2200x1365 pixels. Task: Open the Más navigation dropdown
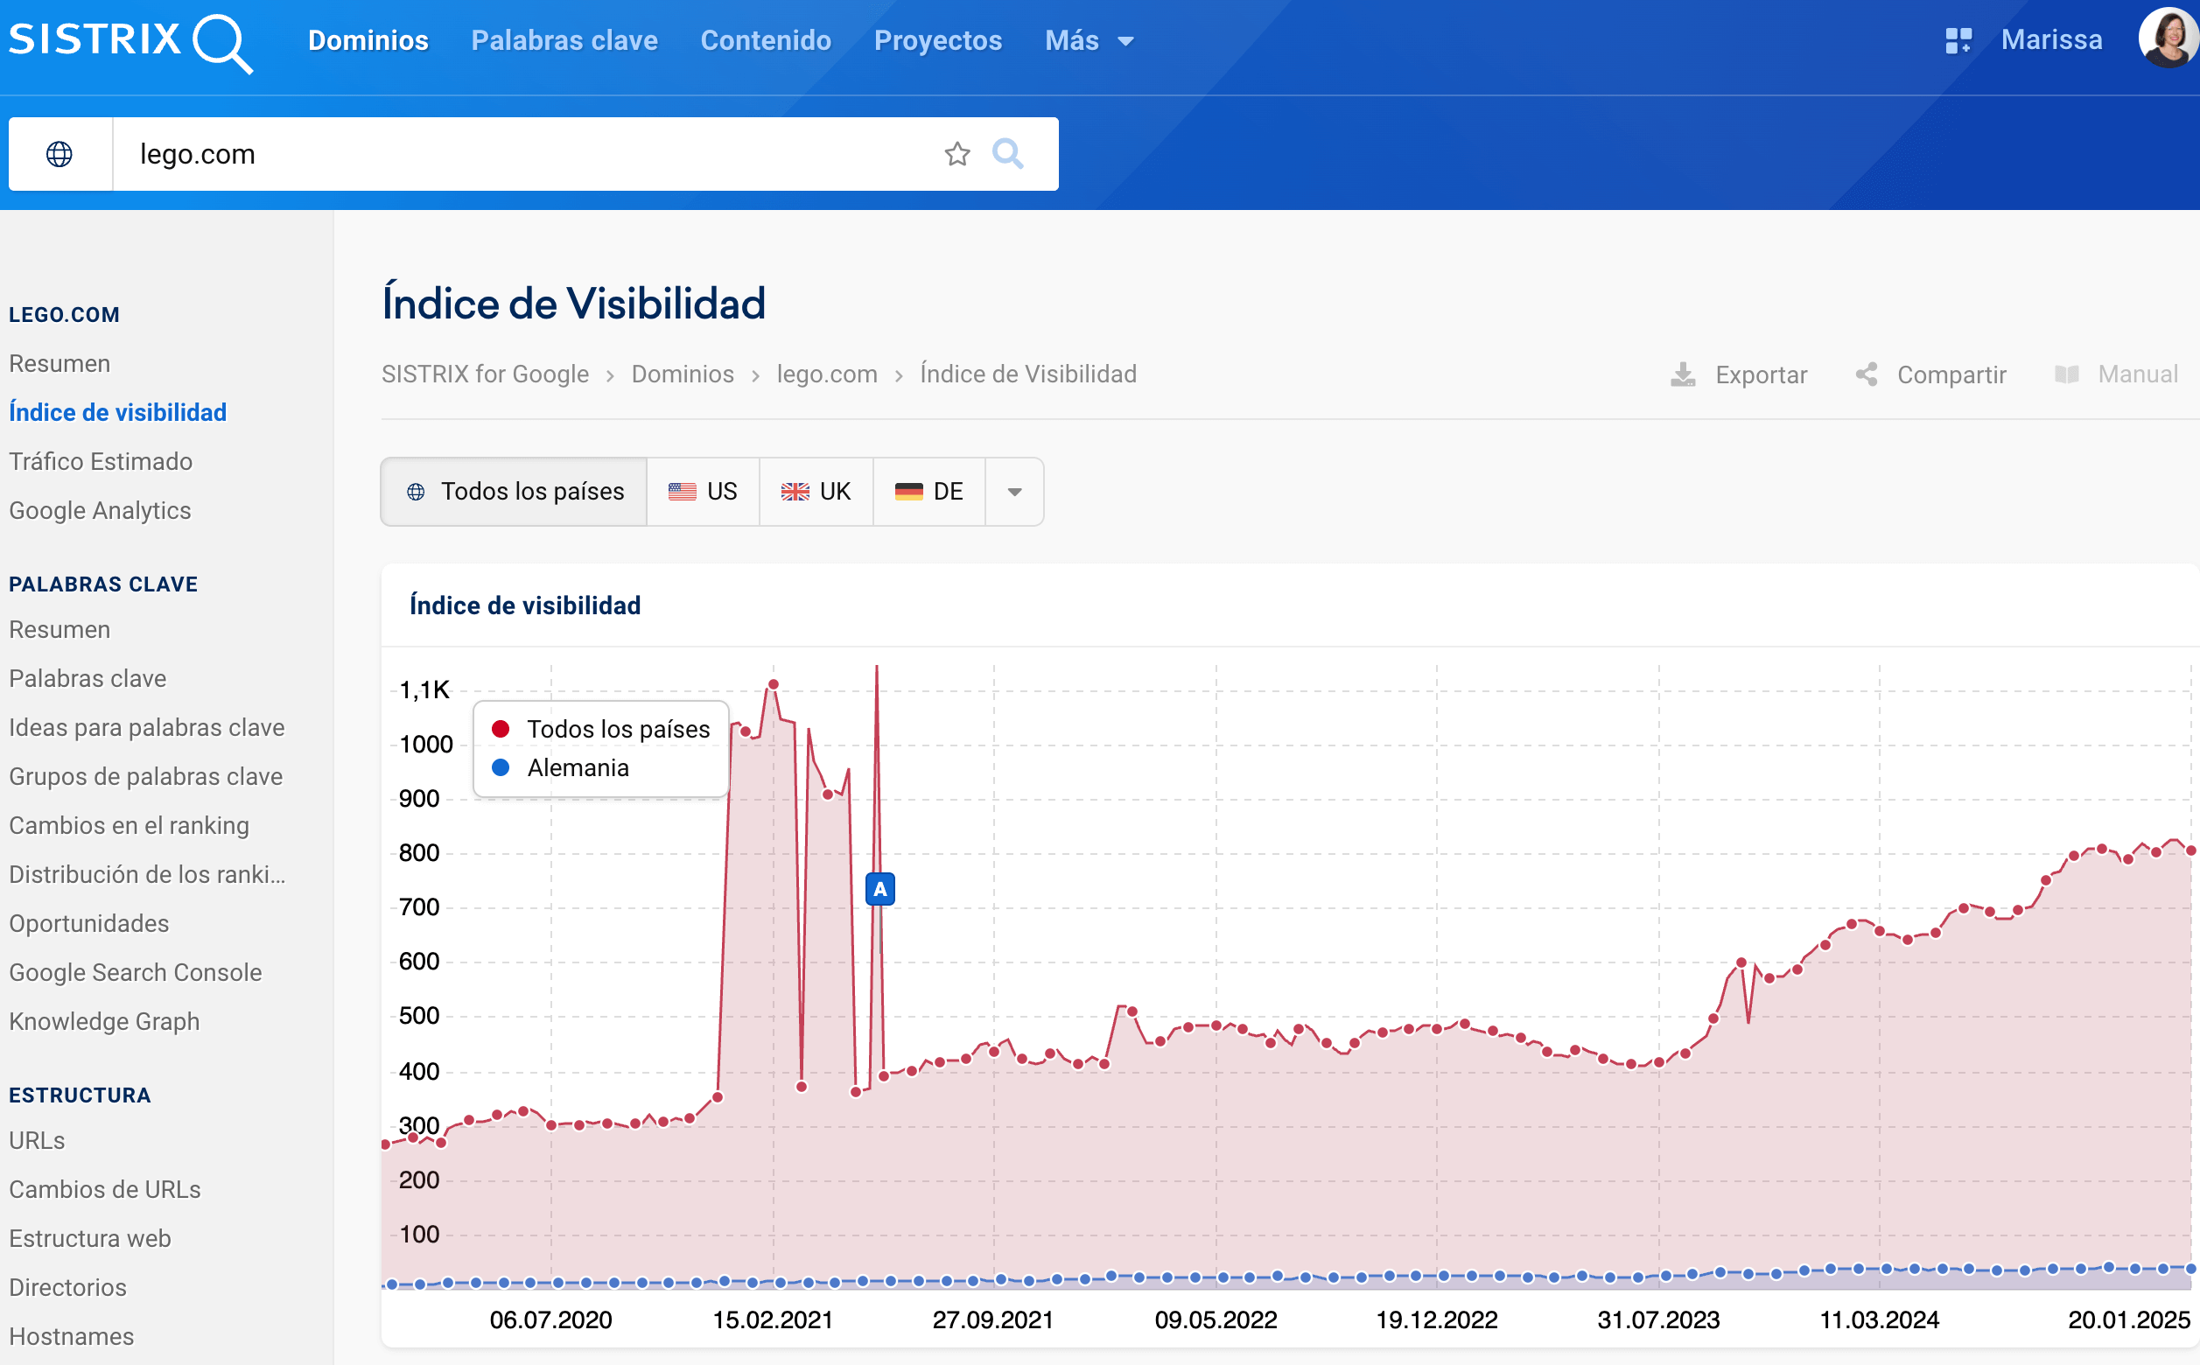1089,40
